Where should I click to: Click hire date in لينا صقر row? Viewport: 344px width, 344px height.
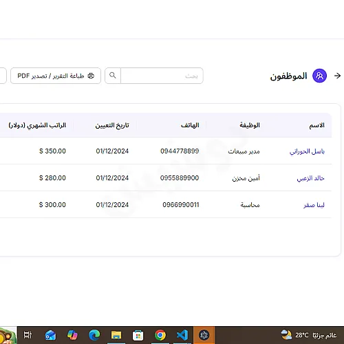pyautogui.click(x=112, y=205)
